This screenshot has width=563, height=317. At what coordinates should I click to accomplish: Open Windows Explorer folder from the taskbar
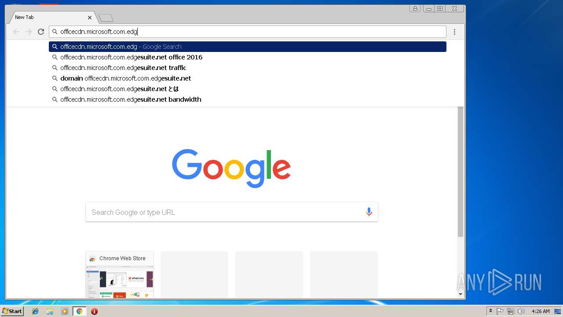[x=50, y=311]
